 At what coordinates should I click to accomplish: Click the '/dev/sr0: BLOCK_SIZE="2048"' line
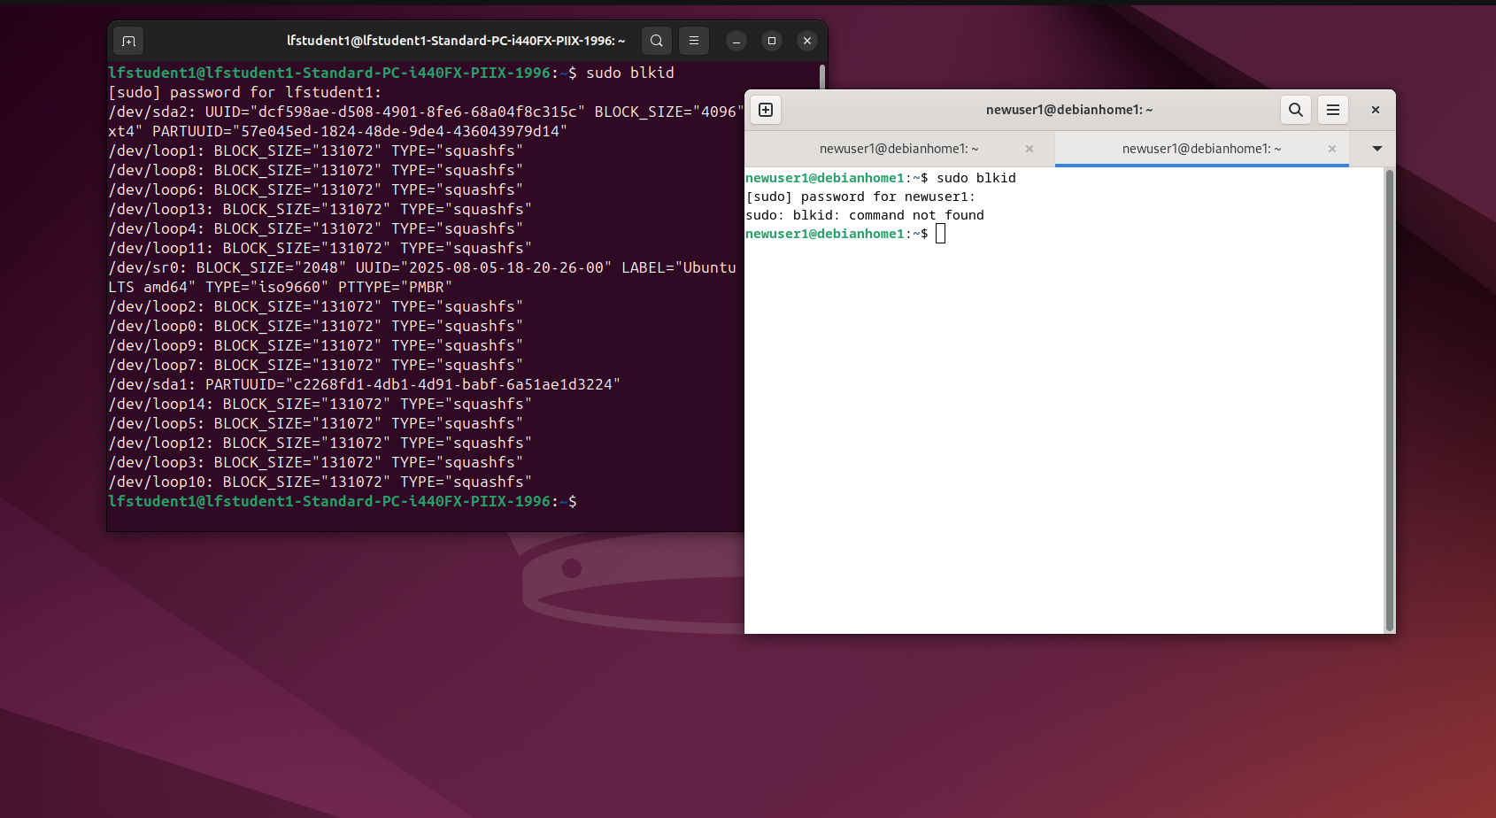click(x=422, y=267)
